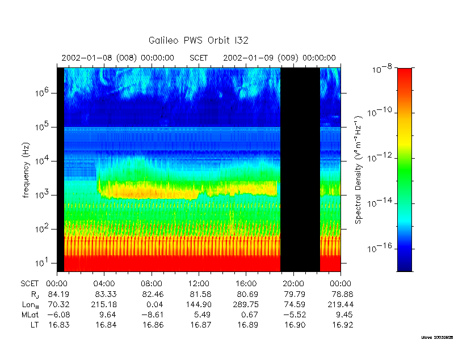Viewport: 454px width, 340px height.
Task: Click the R_J row header
Action: [x=35, y=295]
